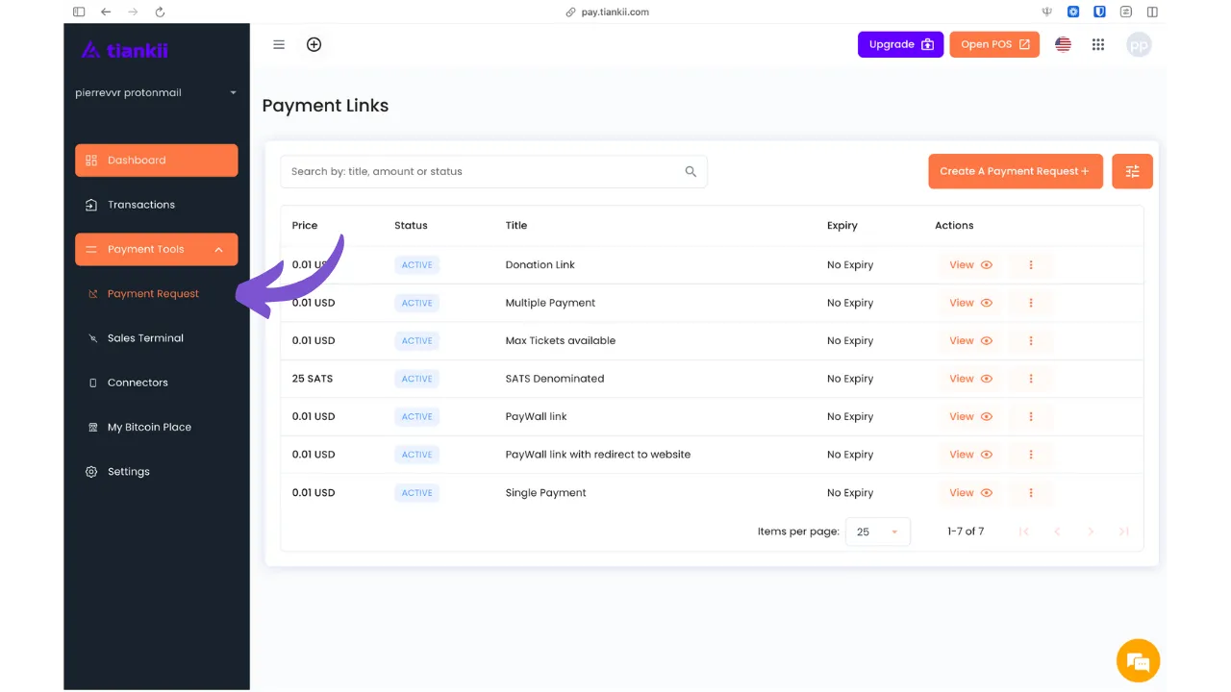Expand the pierrevvr protonmail account dropdown
The width and height of the screenshot is (1231, 692).
[233, 93]
